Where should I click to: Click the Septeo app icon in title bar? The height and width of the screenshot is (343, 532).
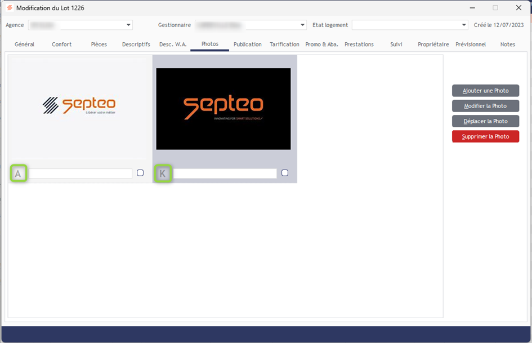tap(9, 8)
